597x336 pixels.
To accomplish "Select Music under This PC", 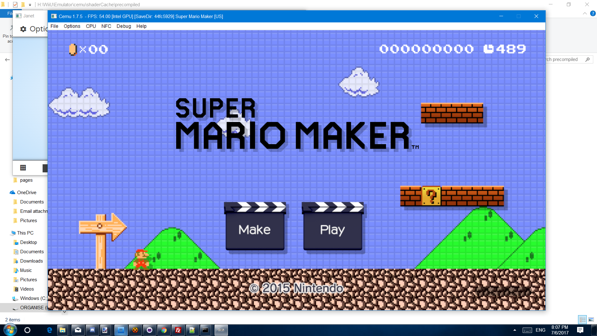I will pyautogui.click(x=26, y=270).
